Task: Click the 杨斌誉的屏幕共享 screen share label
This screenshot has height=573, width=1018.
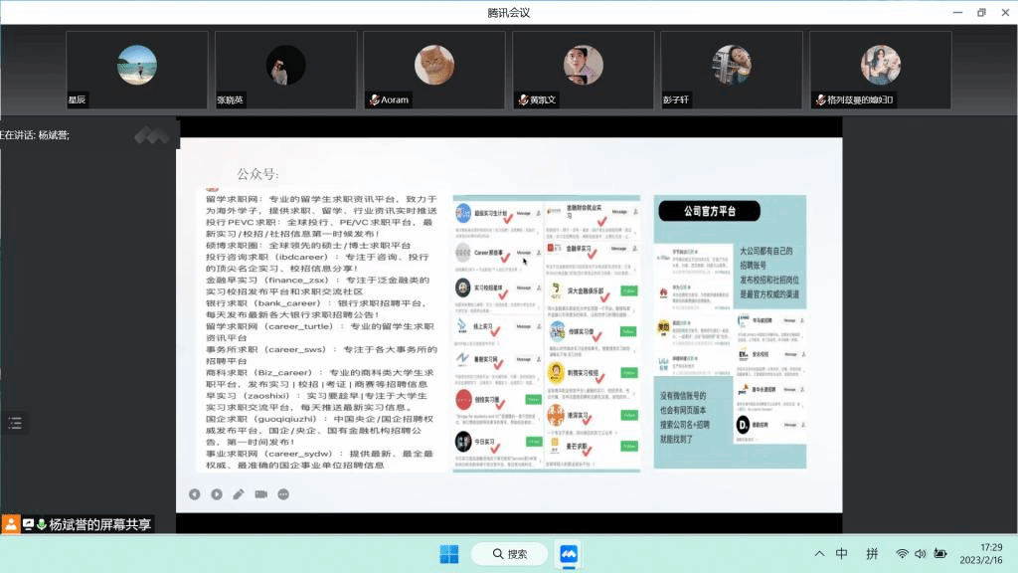Action: coord(99,524)
